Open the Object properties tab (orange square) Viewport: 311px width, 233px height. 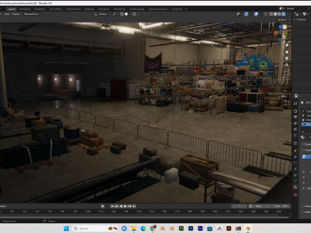coord(295,151)
